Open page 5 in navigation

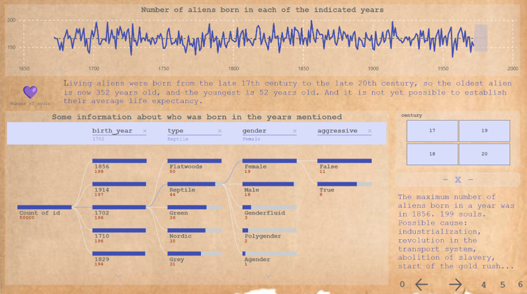click(503, 285)
